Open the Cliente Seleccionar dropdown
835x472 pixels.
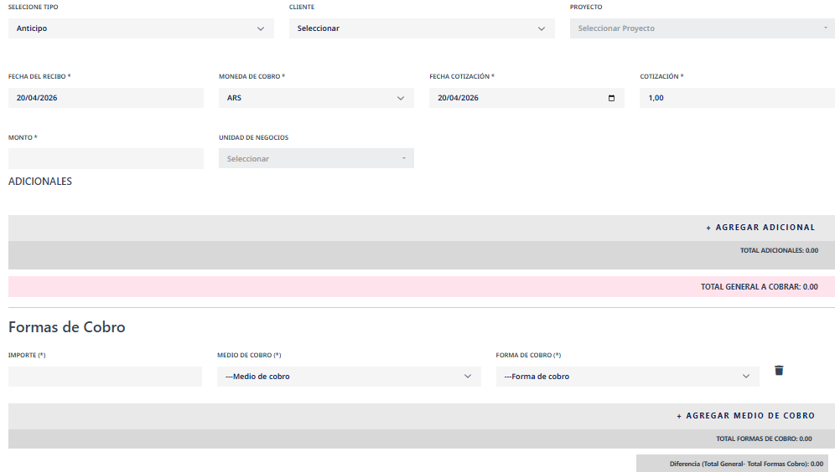[x=422, y=28]
